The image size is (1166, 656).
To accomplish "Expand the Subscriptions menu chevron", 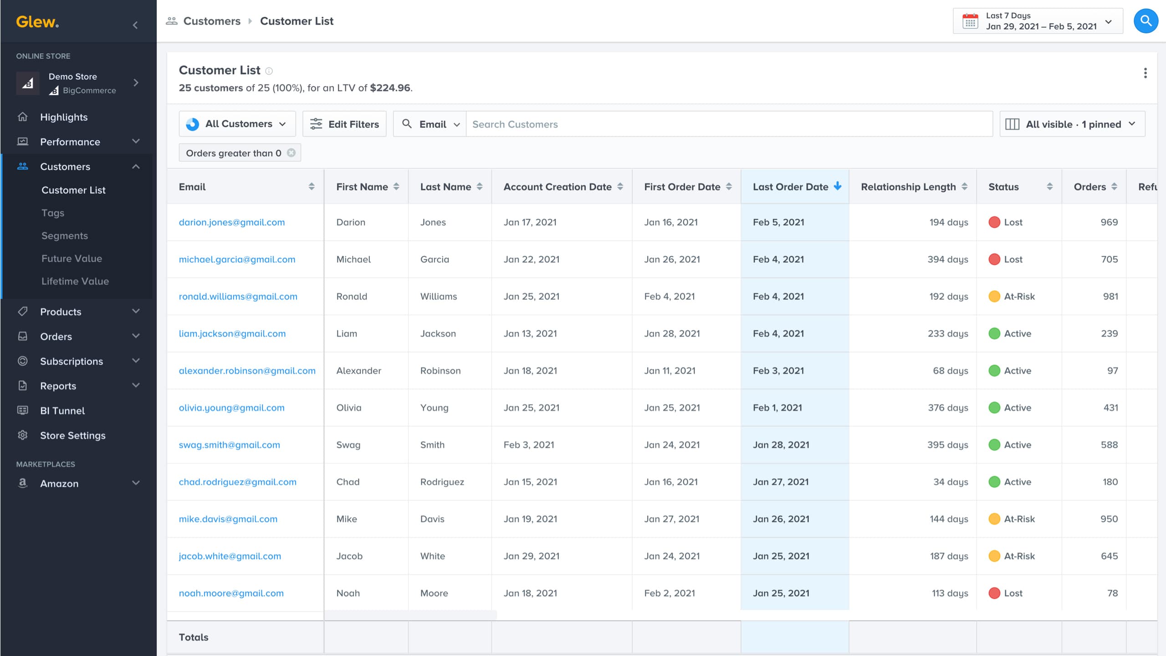I will pyautogui.click(x=136, y=361).
